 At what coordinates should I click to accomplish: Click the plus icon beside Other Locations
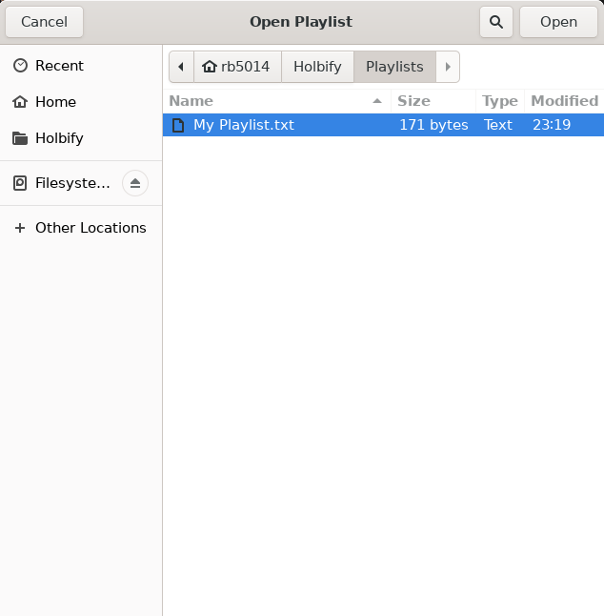pos(20,228)
